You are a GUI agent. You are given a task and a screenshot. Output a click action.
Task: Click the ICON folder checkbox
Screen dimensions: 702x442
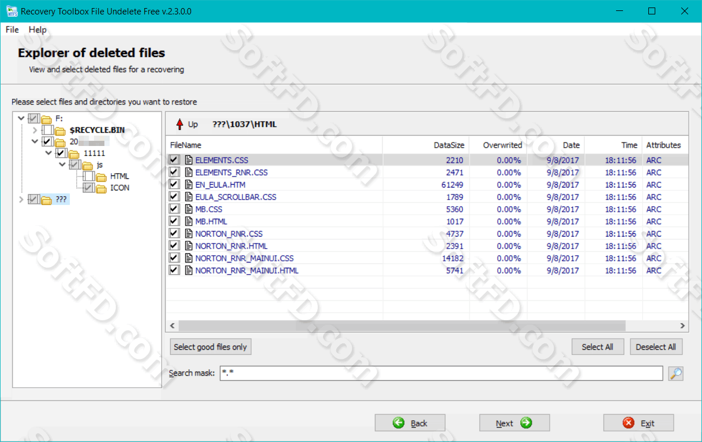click(88, 188)
